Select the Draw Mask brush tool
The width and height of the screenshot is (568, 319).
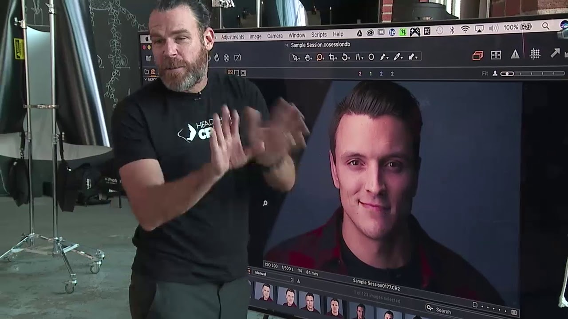click(x=384, y=57)
